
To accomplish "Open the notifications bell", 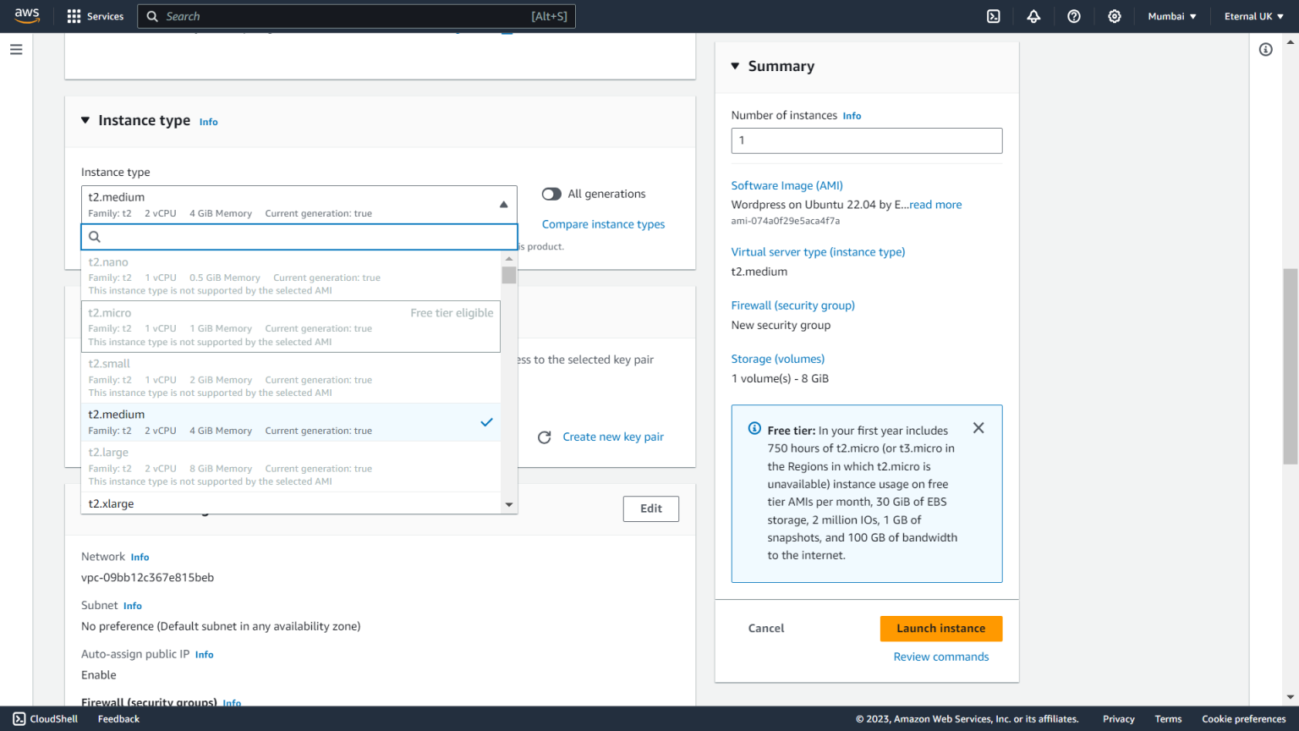I will pos(1033,15).
